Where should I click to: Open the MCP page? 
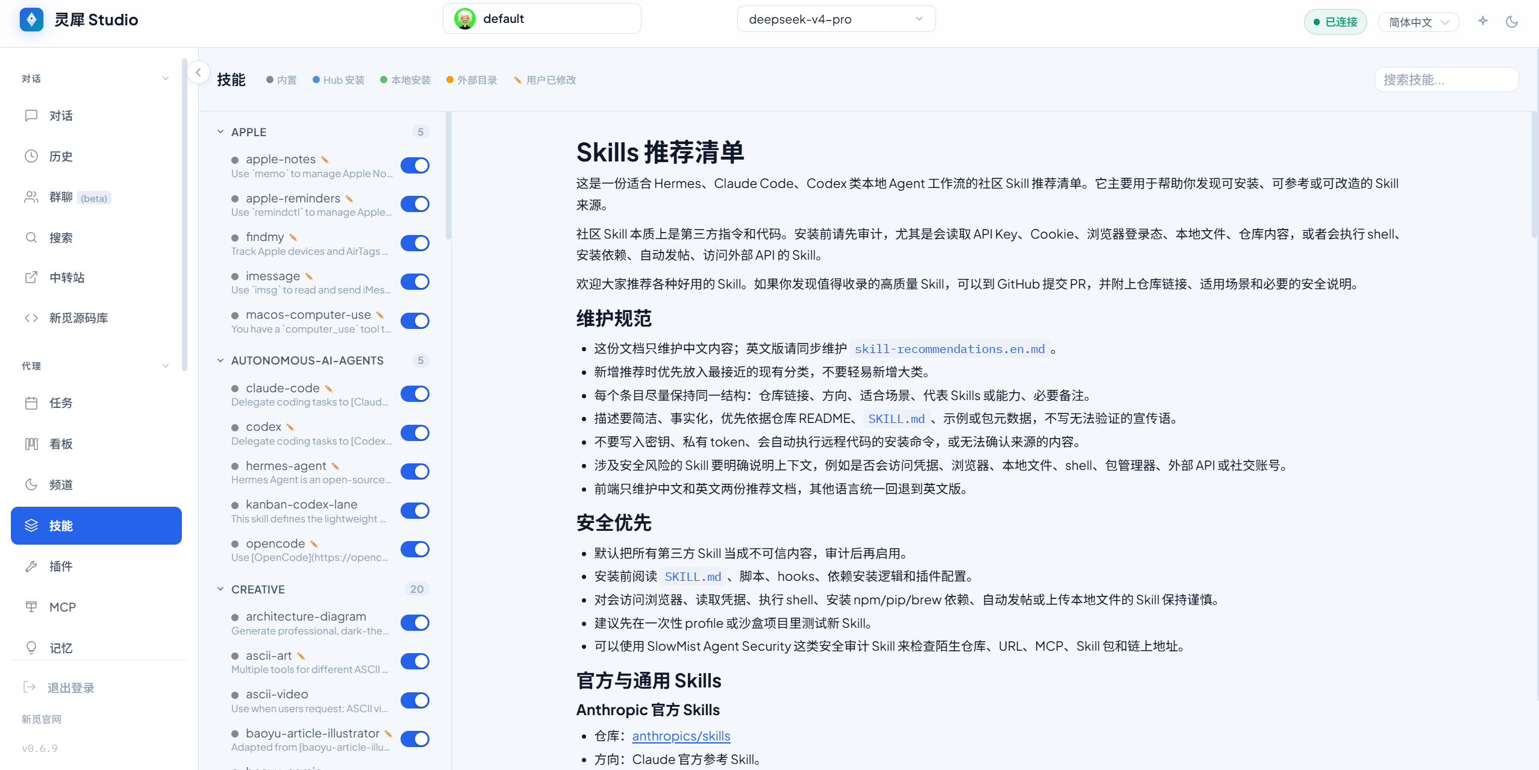click(96, 607)
